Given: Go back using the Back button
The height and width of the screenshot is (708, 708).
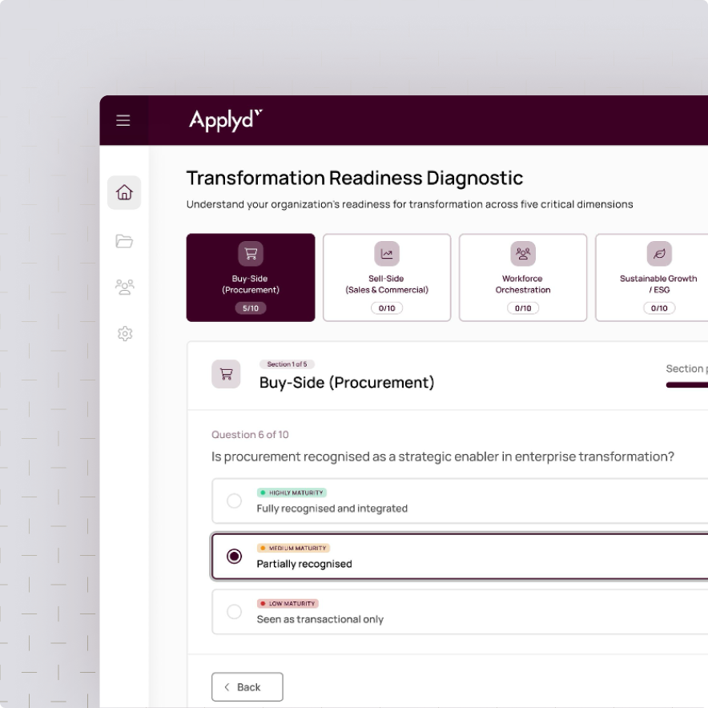Looking at the screenshot, I should [x=247, y=686].
